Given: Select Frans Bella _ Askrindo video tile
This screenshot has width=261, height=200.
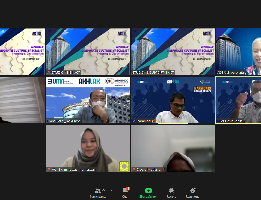Looking at the screenshot, I should click(88, 100).
